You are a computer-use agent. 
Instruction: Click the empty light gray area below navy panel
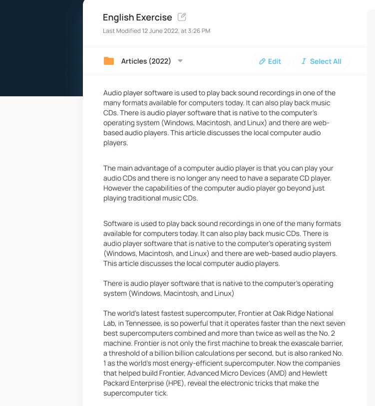click(x=41, y=249)
